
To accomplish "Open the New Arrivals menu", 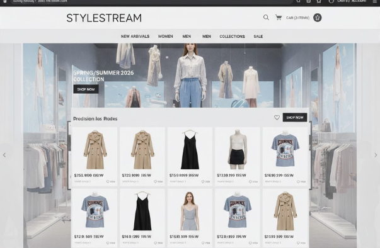I will tap(135, 37).
